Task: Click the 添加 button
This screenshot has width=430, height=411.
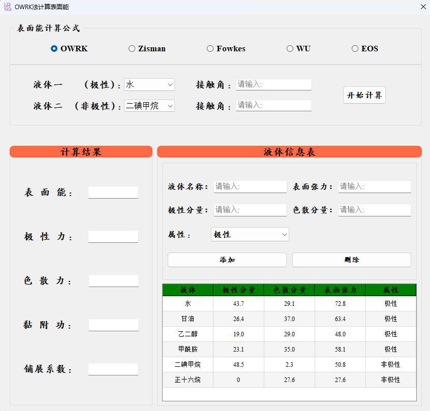Action: [227, 260]
